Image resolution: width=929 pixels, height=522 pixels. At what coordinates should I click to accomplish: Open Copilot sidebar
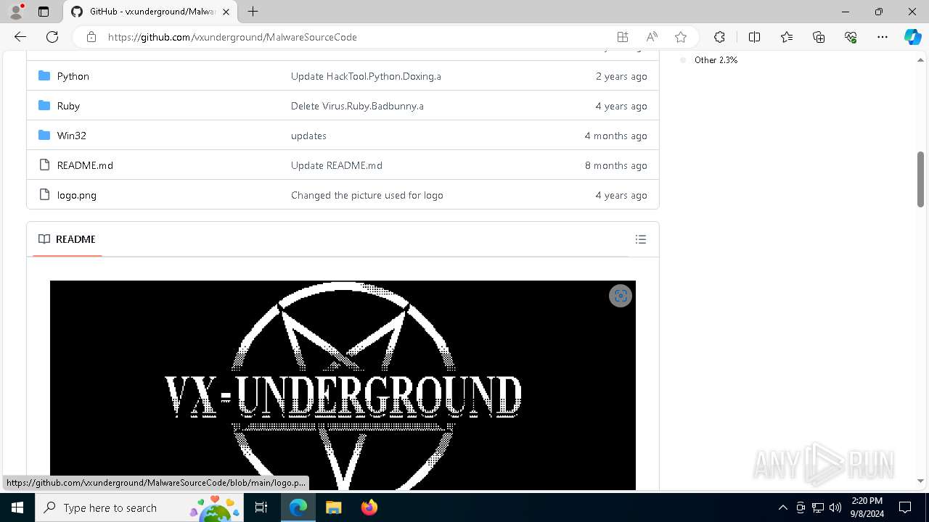coord(912,37)
